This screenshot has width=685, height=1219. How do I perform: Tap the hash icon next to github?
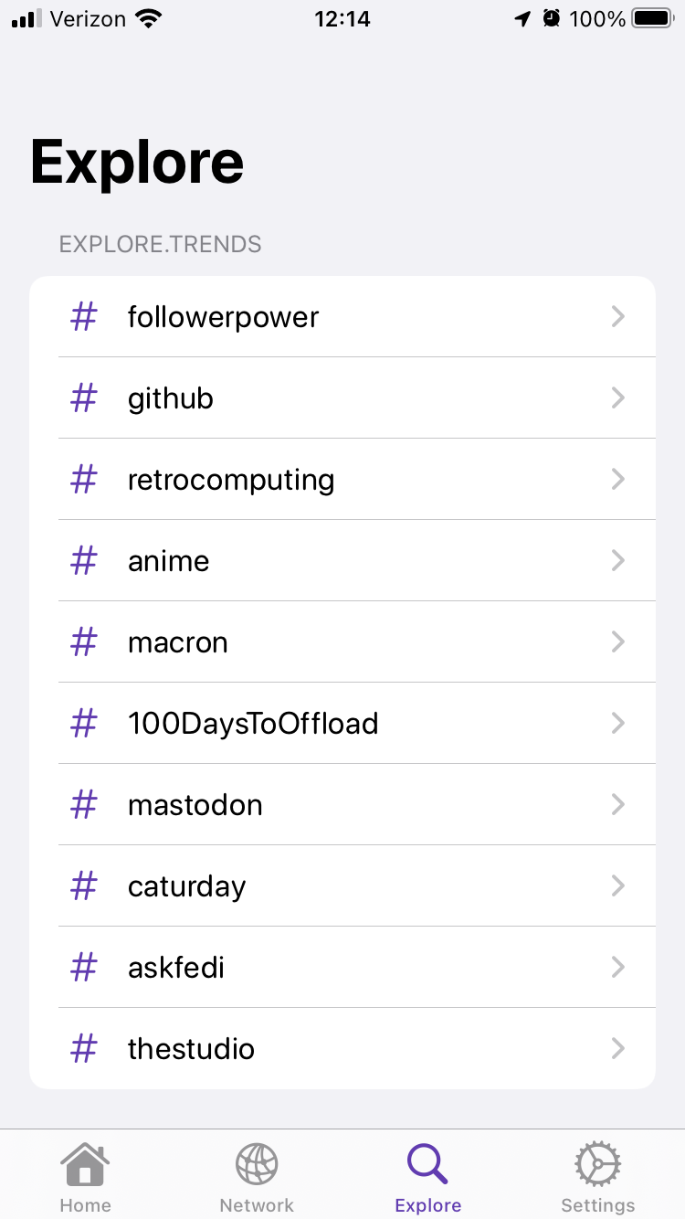tap(83, 398)
